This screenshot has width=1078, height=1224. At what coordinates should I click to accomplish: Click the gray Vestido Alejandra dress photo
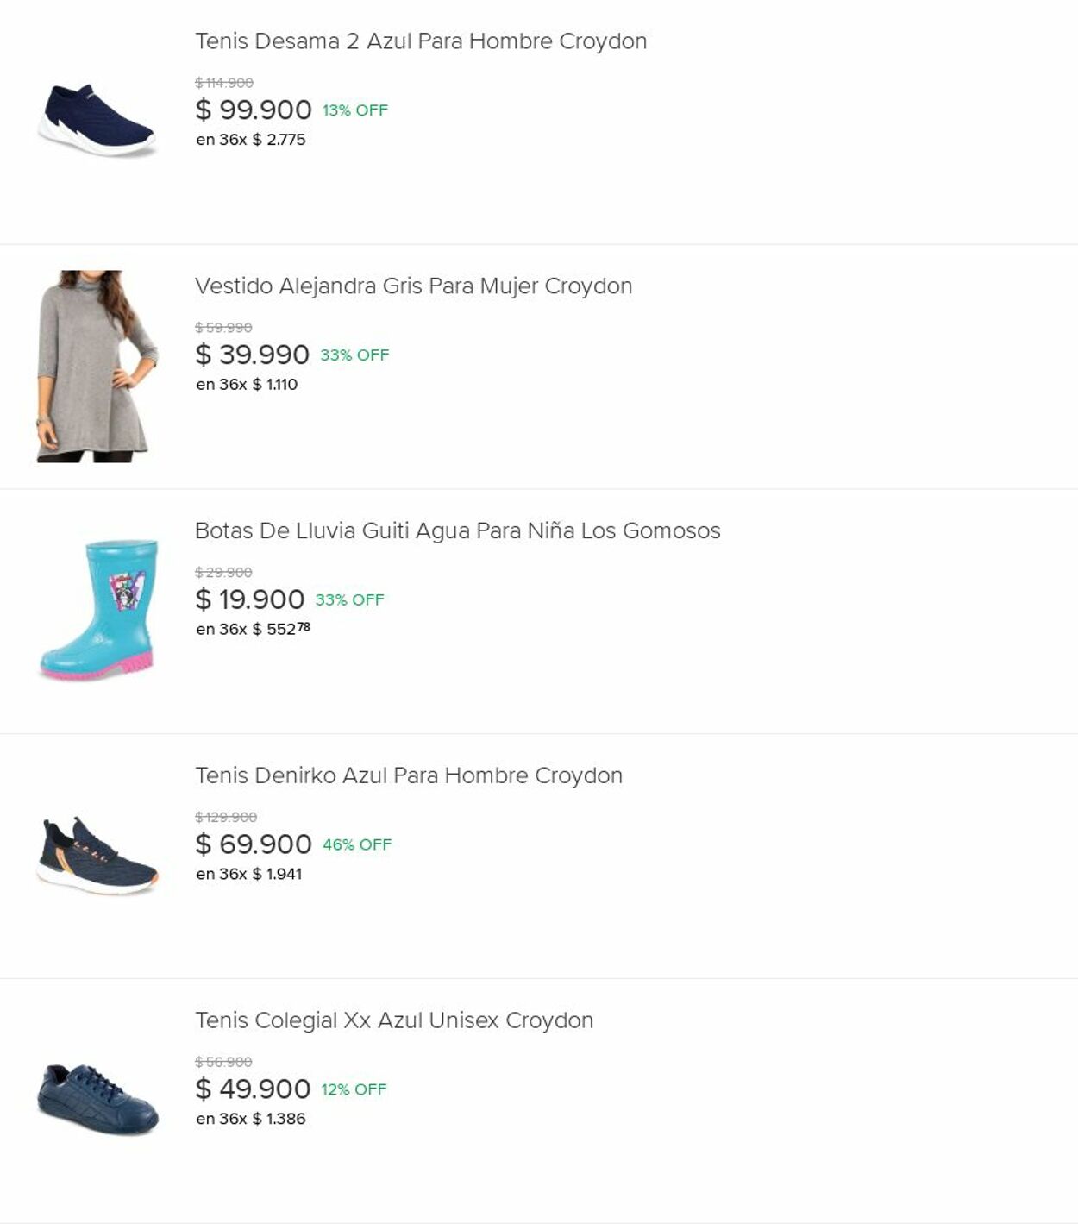(97, 366)
